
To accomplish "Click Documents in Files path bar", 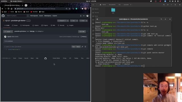I will coord(112,5).
